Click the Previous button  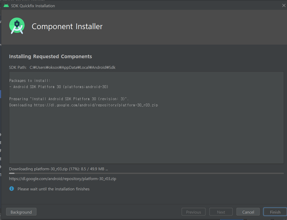click(194, 212)
